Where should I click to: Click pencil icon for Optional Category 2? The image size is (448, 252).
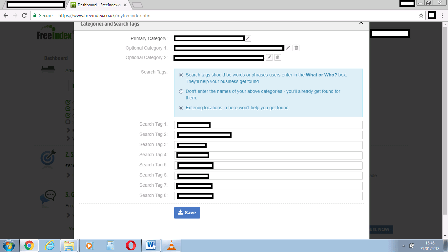tap(269, 57)
